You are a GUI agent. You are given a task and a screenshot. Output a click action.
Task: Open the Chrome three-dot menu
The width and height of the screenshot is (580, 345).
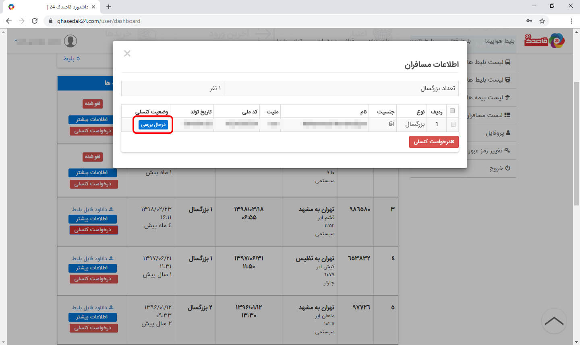(571, 21)
